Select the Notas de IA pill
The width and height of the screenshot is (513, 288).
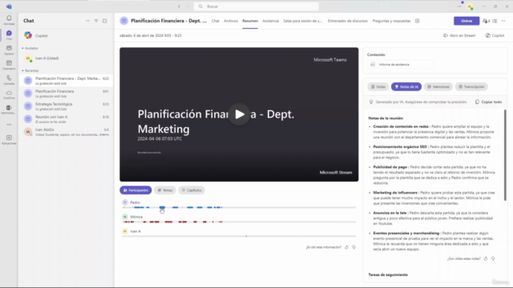pyautogui.click(x=406, y=87)
